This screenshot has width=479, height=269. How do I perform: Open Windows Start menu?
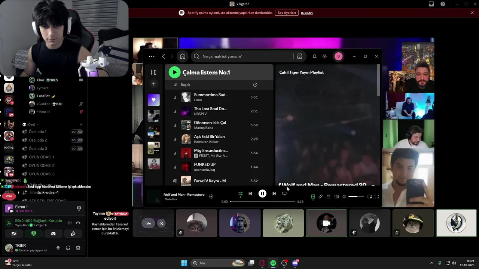coord(184,263)
